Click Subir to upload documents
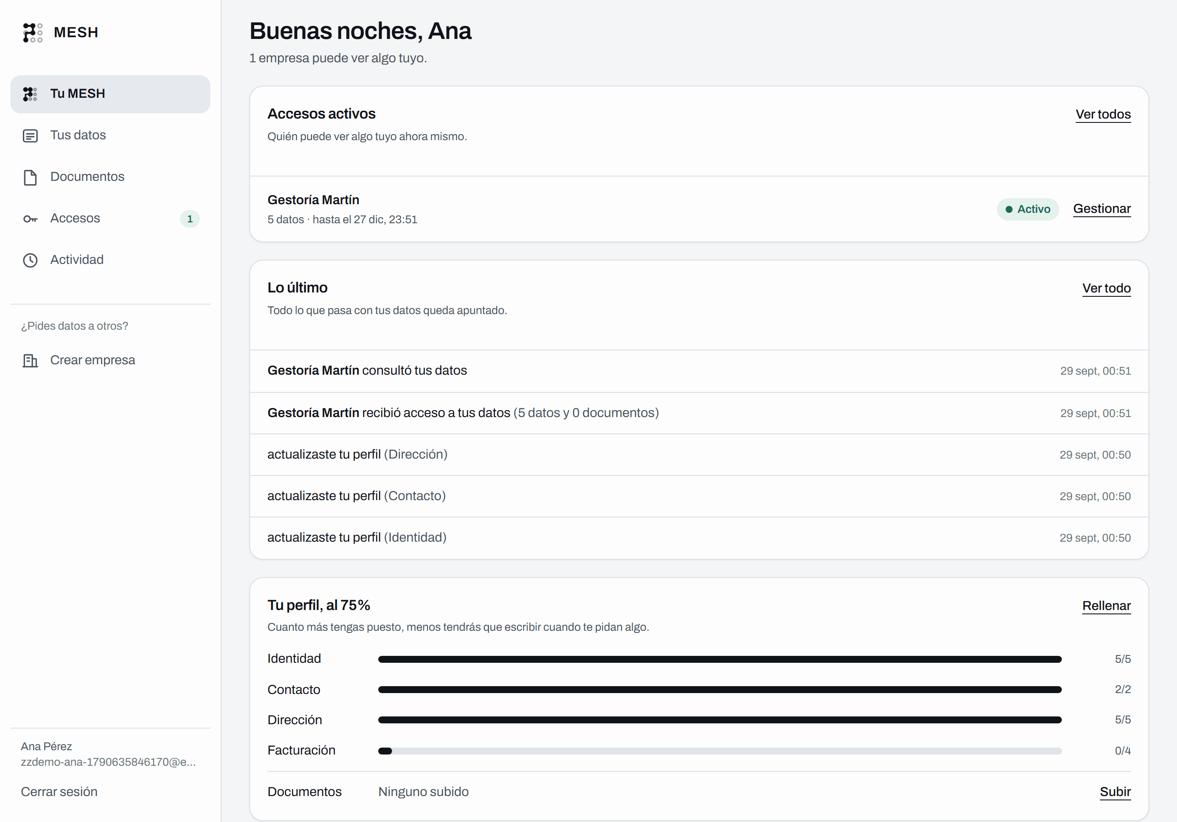This screenshot has width=1177, height=822. pyautogui.click(x=1115, y=792)
